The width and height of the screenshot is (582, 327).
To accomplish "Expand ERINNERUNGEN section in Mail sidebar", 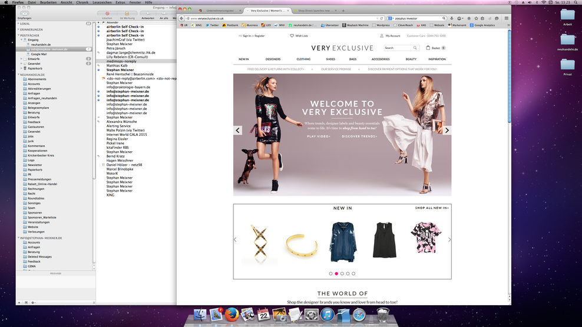I will (x=19, y=29).
